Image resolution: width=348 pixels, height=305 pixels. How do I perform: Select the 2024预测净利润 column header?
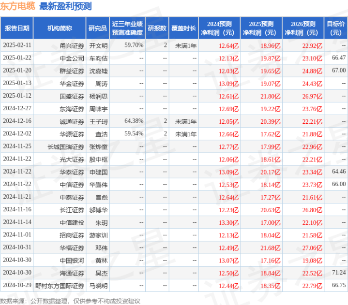219,28
